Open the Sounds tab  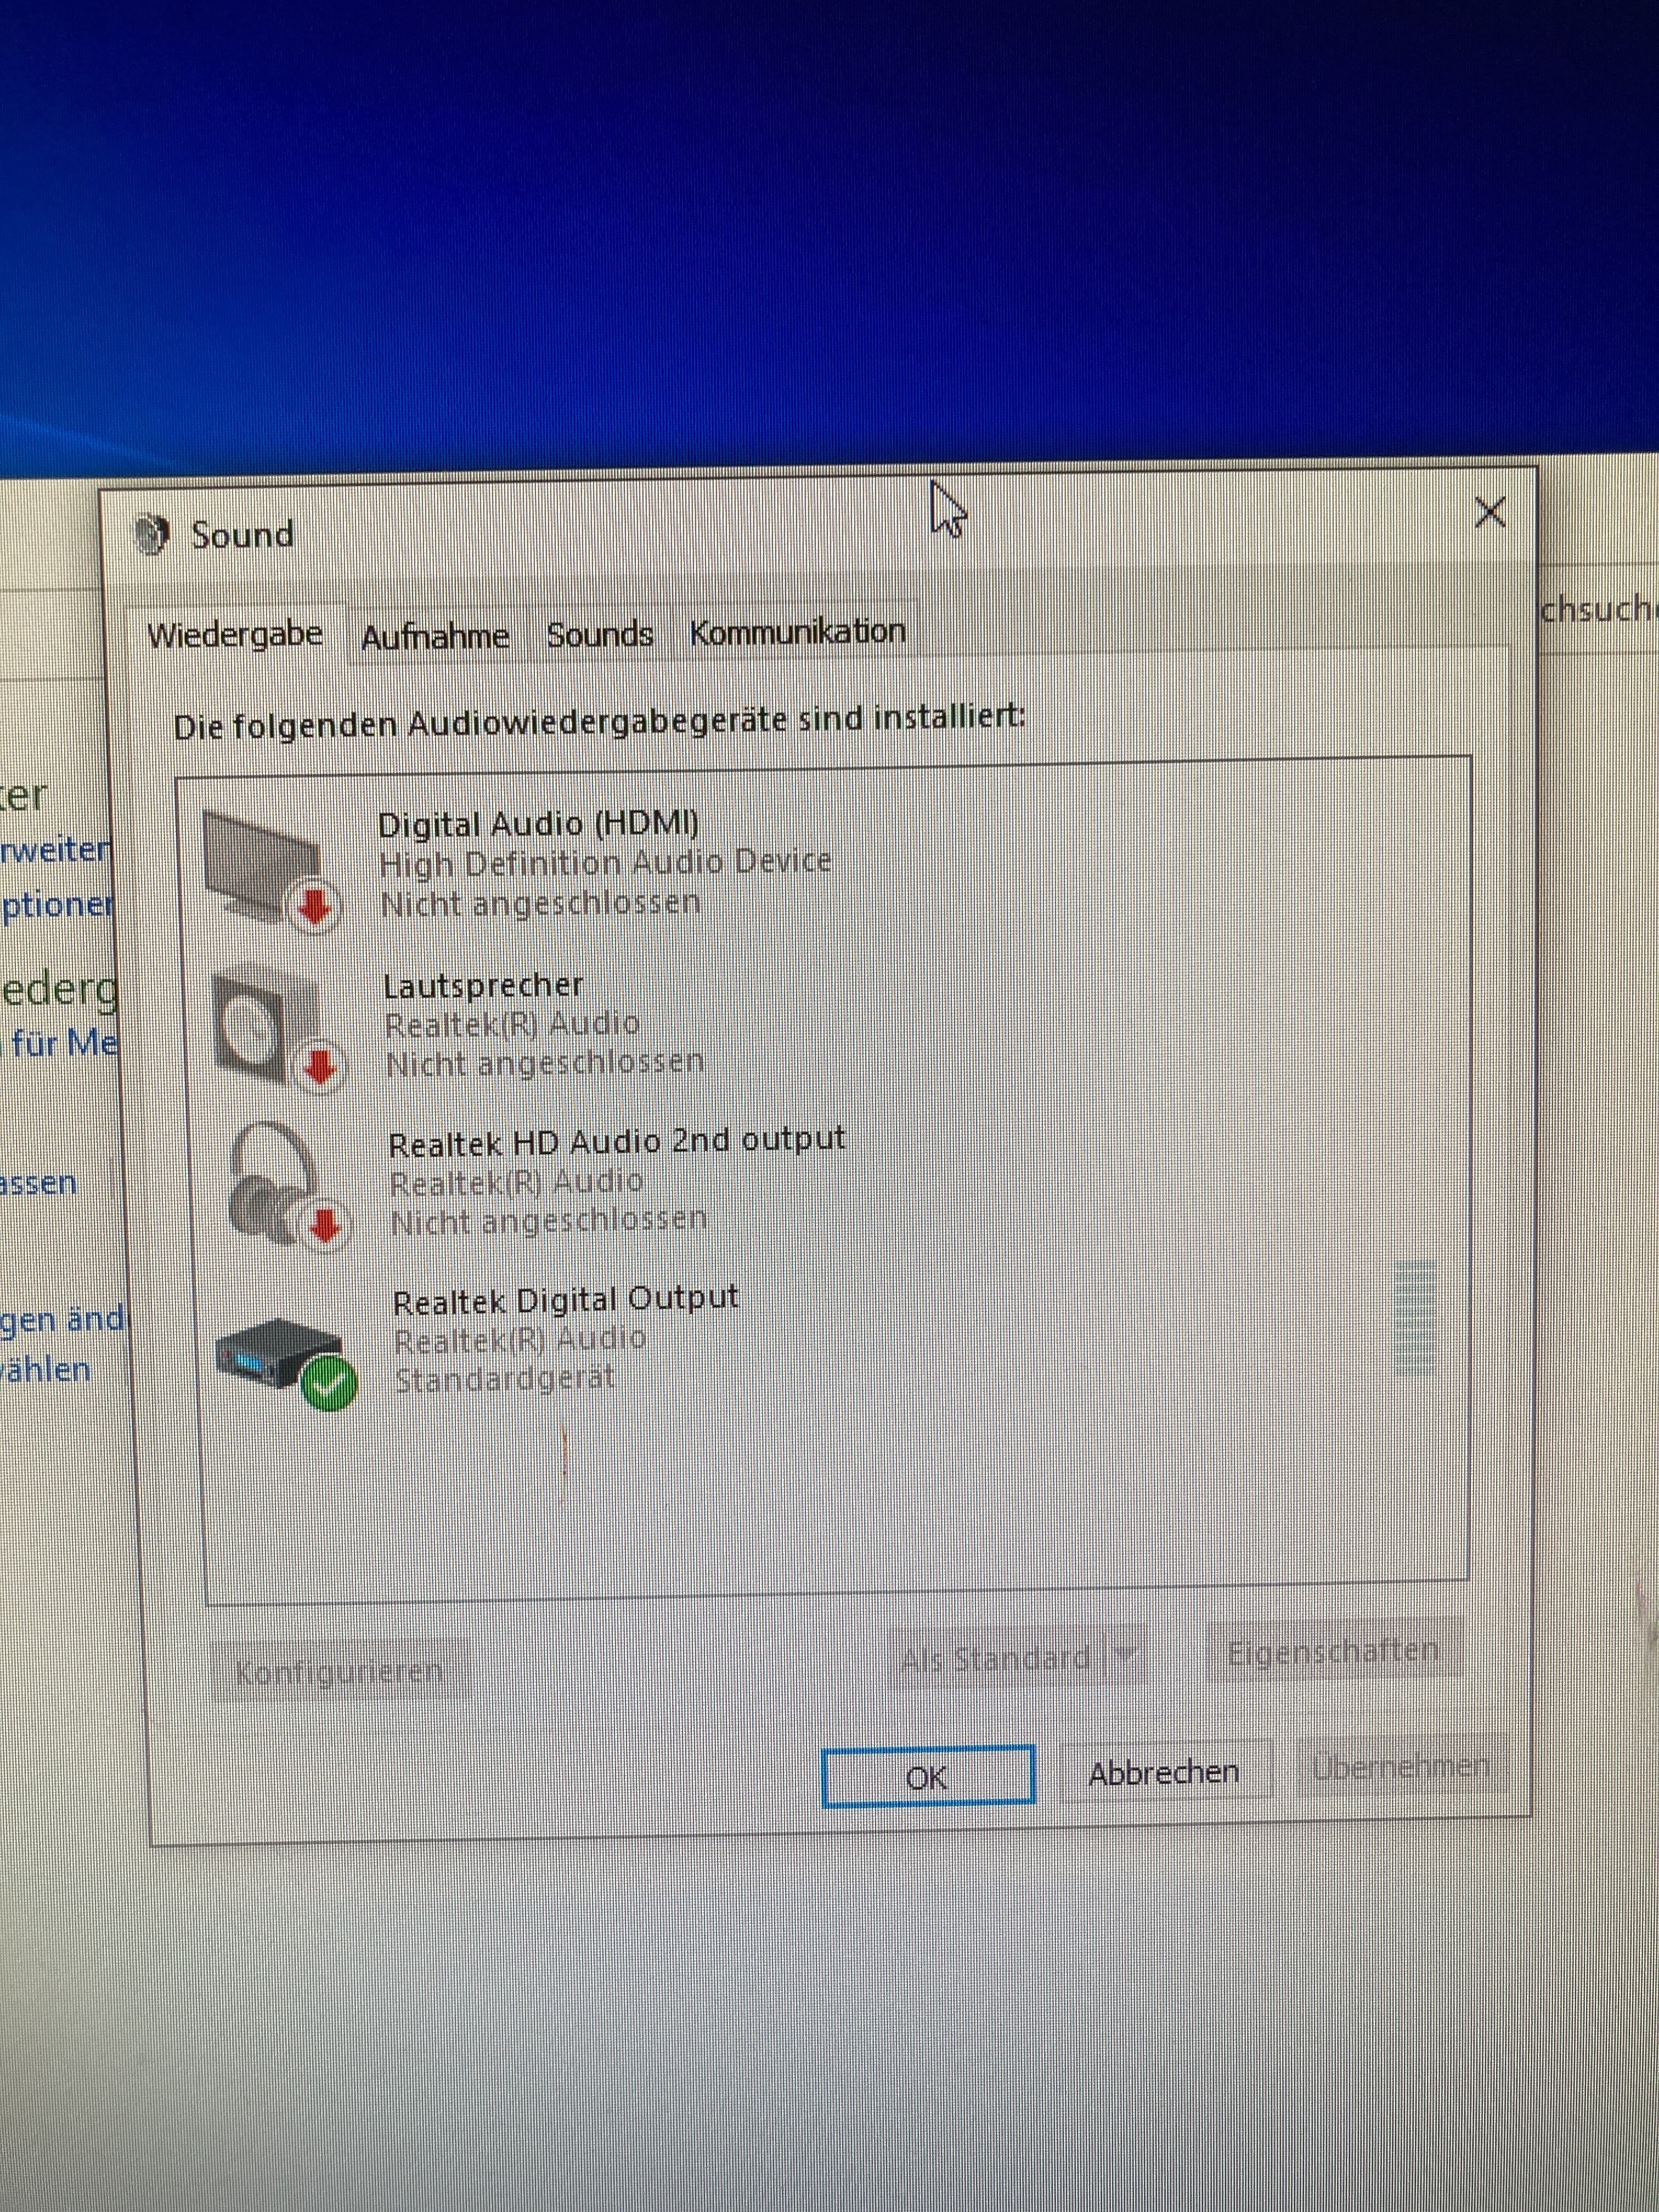pos(599,635)
